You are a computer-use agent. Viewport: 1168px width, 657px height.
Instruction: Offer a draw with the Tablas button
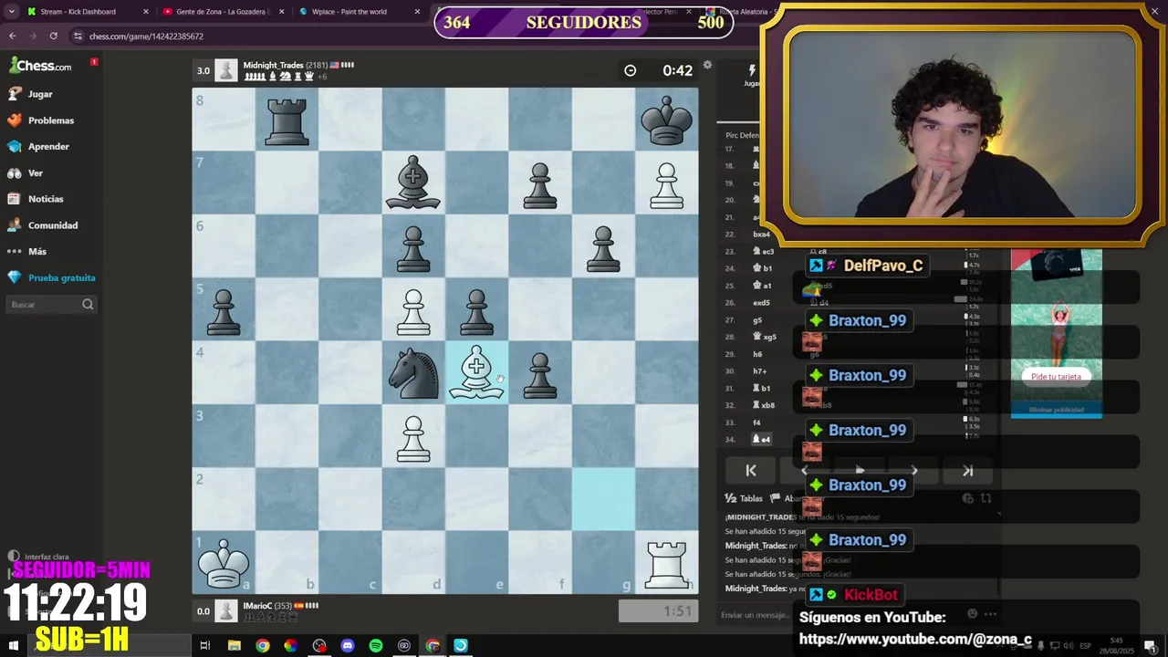point(744,499)
